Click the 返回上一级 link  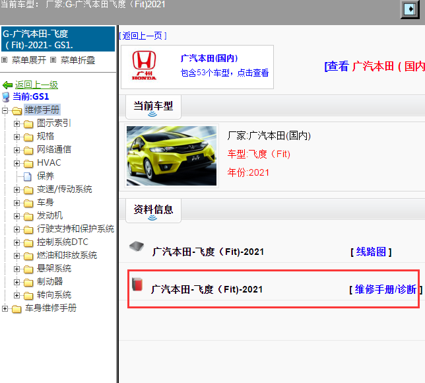click(x=36, y=85)
